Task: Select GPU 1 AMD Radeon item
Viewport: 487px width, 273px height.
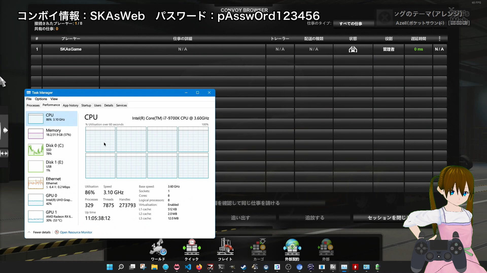Action: click(51, 216)
